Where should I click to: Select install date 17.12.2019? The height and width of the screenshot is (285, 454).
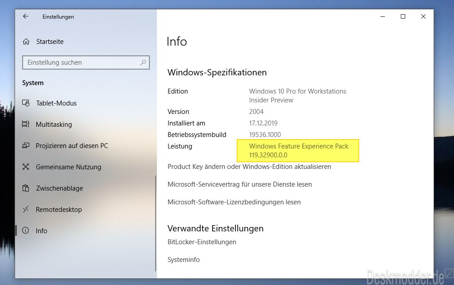(x=263, y=123)
